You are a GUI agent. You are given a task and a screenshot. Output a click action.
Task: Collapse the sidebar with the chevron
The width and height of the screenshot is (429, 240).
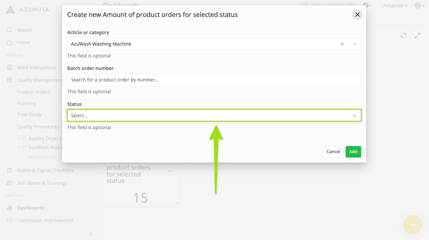91,234
